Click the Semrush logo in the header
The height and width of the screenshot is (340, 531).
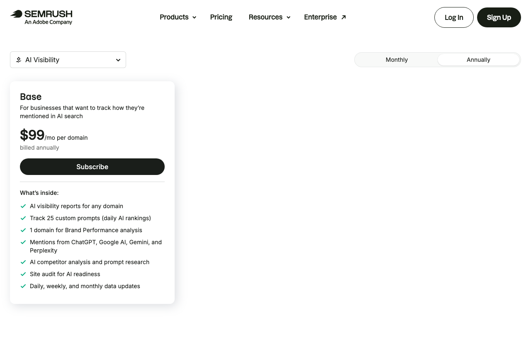(41, 17)
